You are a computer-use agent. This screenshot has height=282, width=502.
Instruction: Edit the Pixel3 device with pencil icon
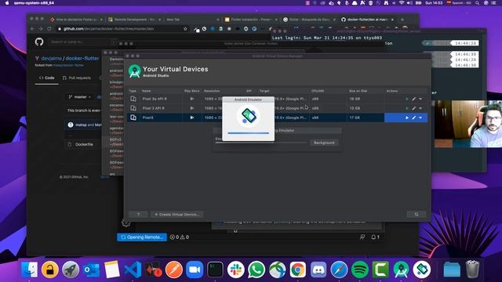pos(414,117)
